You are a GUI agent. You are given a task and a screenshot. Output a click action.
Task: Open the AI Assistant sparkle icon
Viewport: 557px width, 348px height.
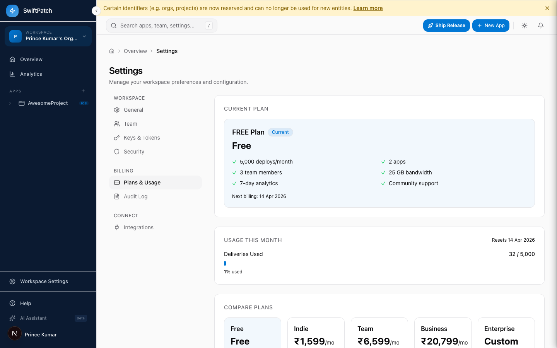(x=12, y=318)
